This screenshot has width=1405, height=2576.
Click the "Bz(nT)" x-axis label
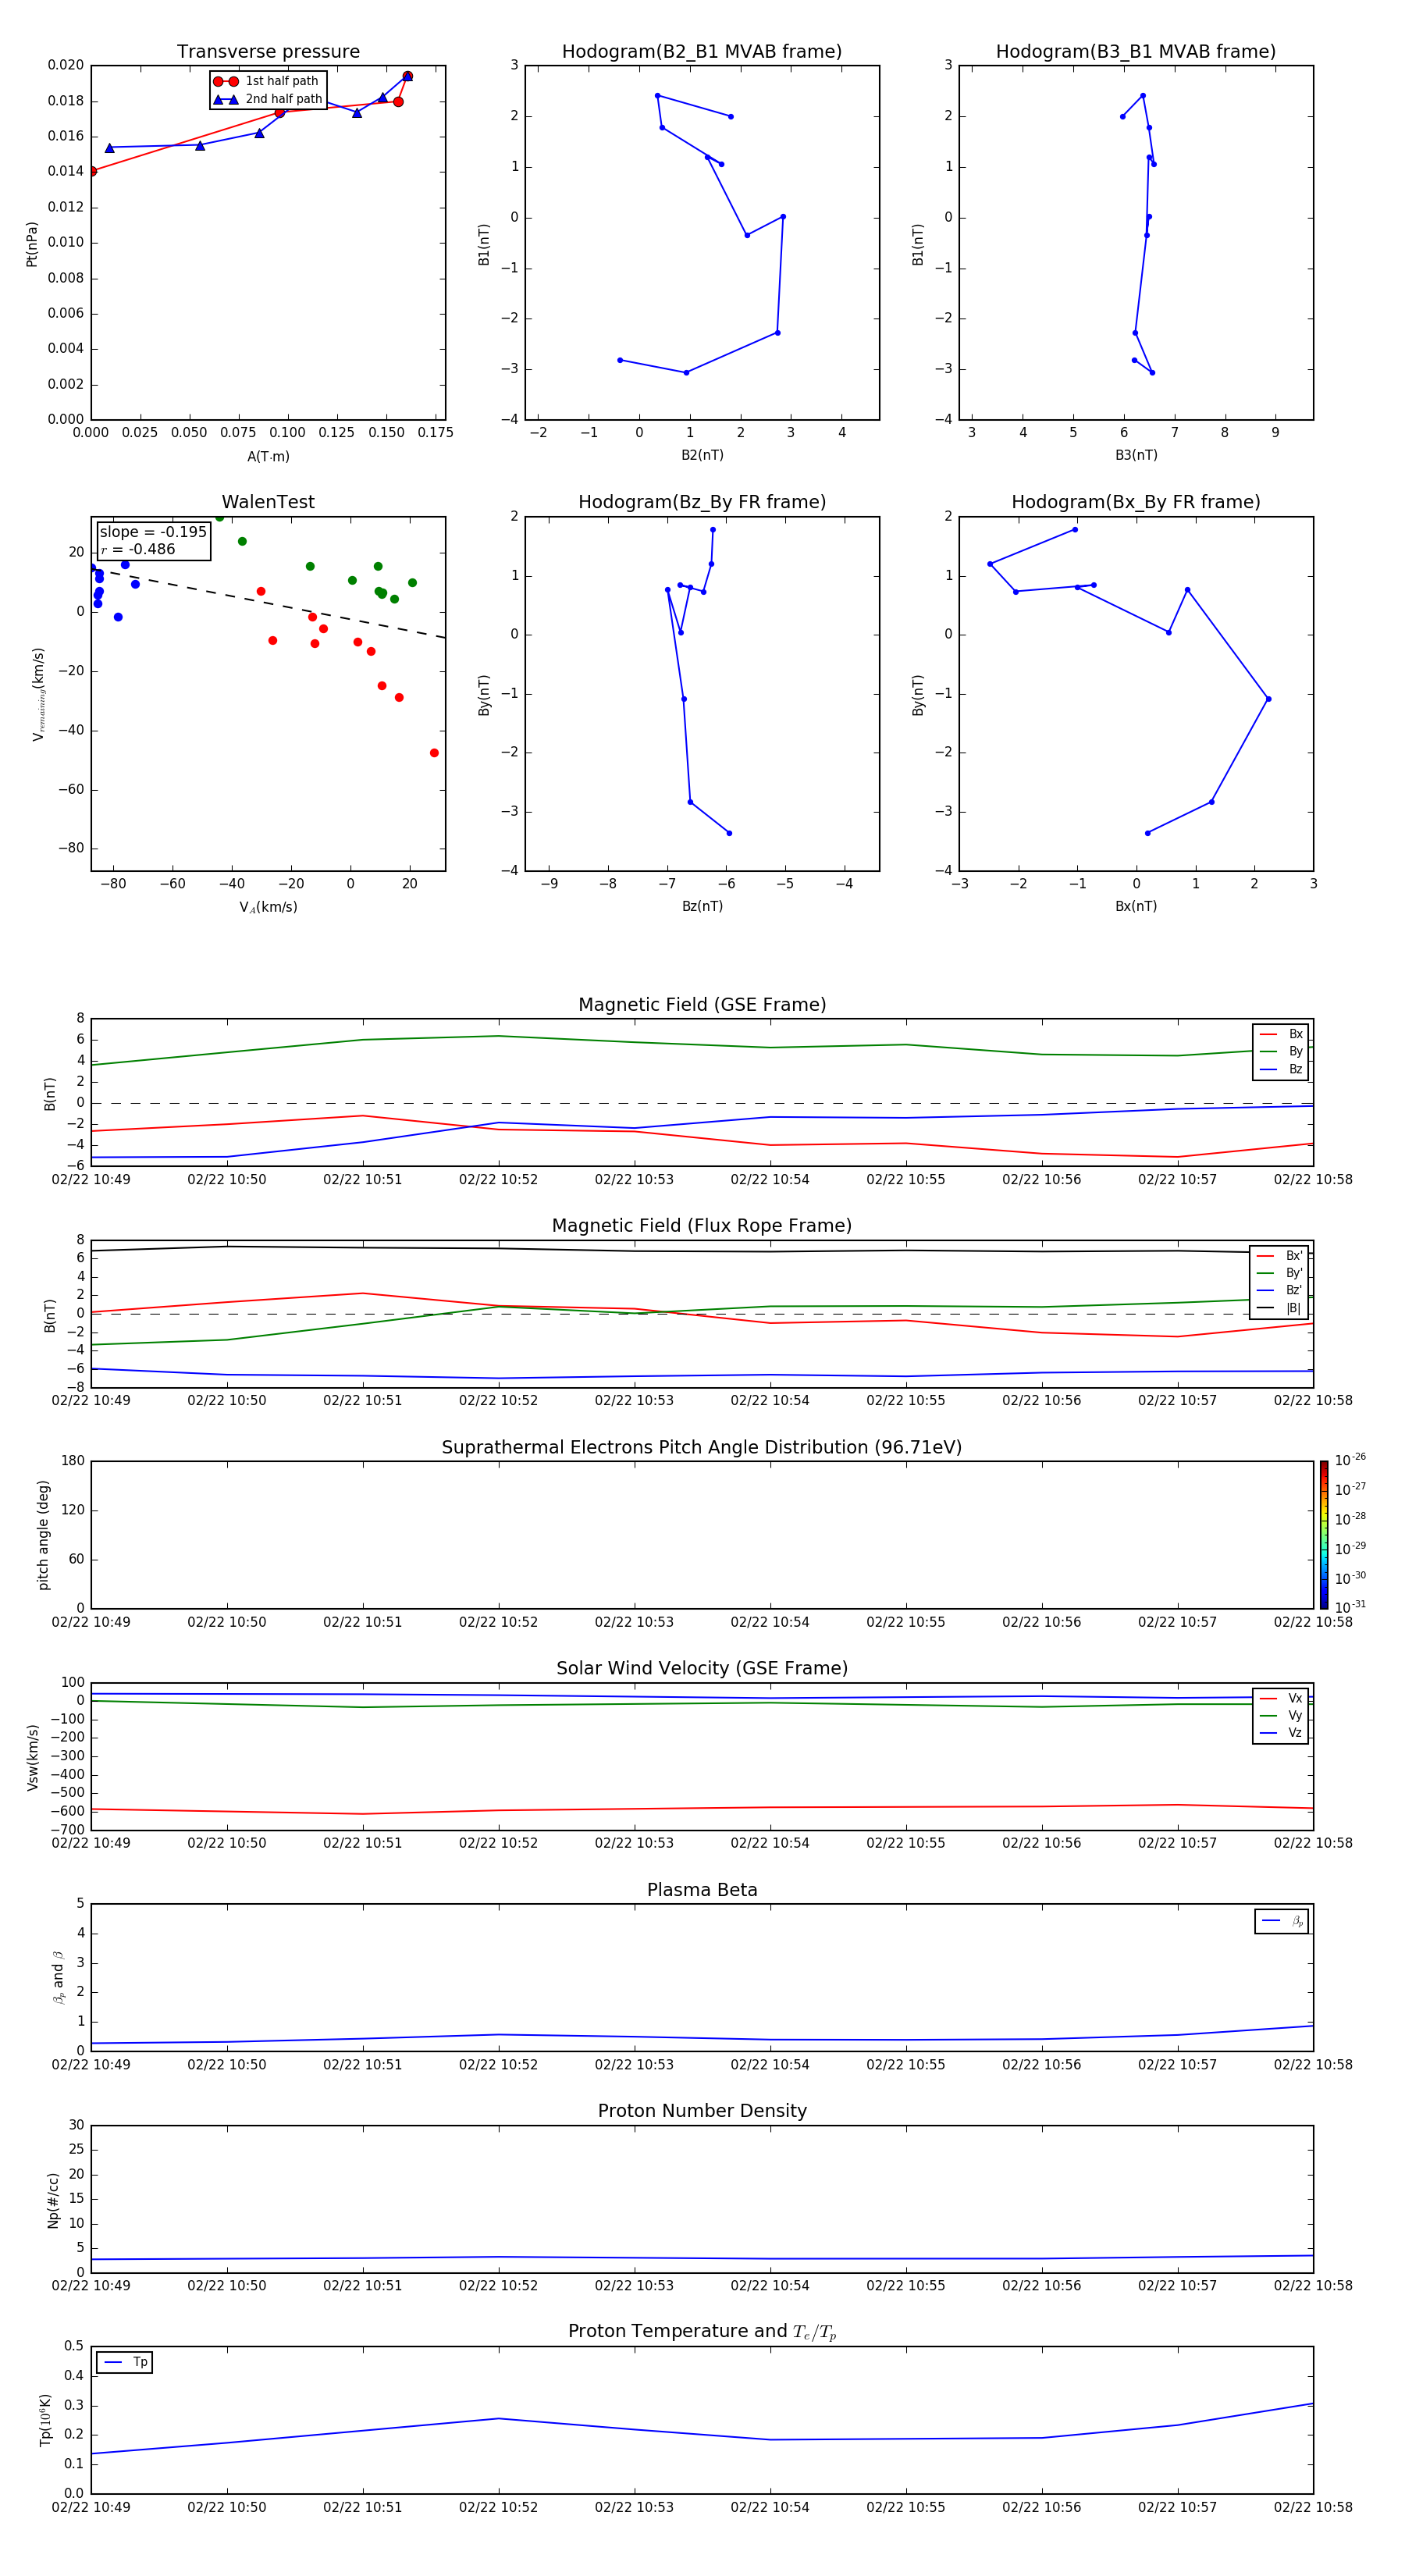point(702,906)
